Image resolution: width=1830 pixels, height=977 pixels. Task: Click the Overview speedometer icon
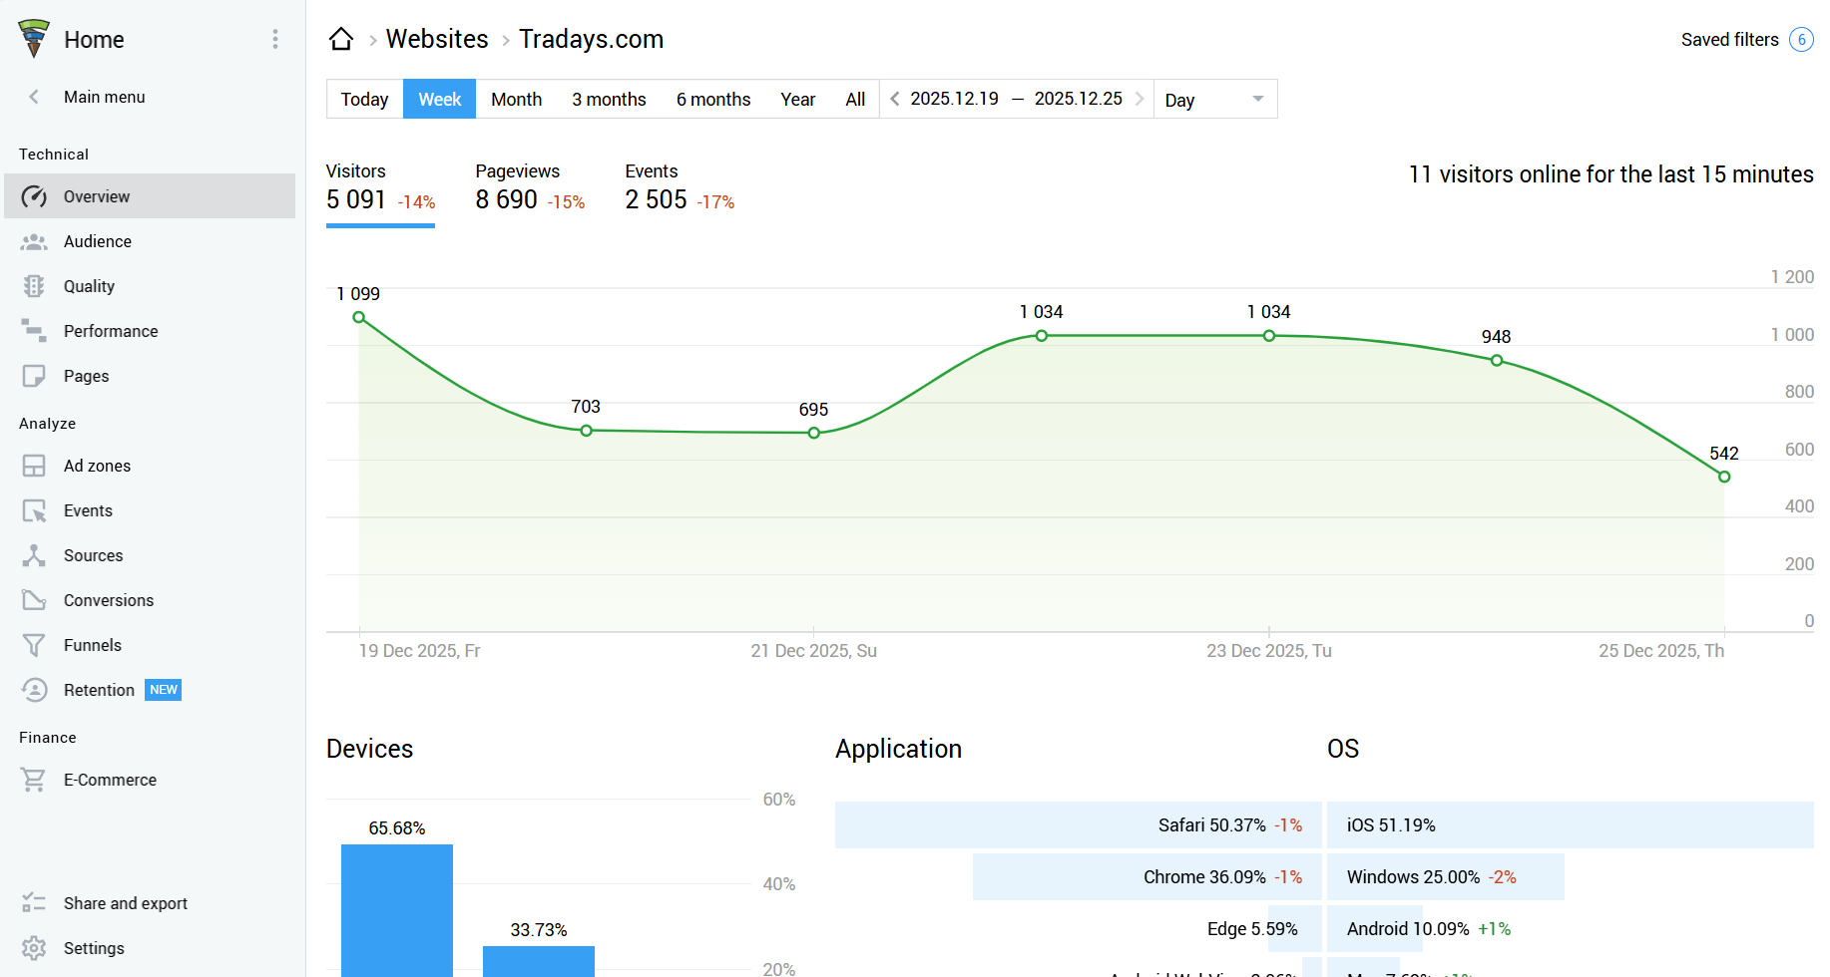[34, 196]
